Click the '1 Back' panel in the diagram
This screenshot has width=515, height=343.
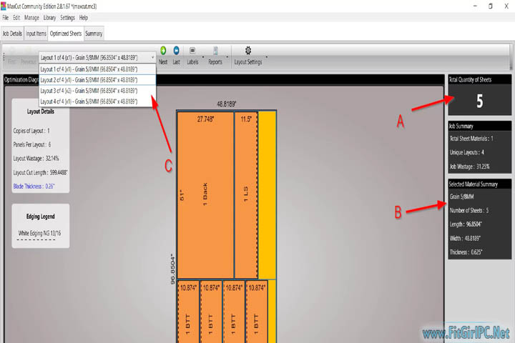[x=205, y=194]
